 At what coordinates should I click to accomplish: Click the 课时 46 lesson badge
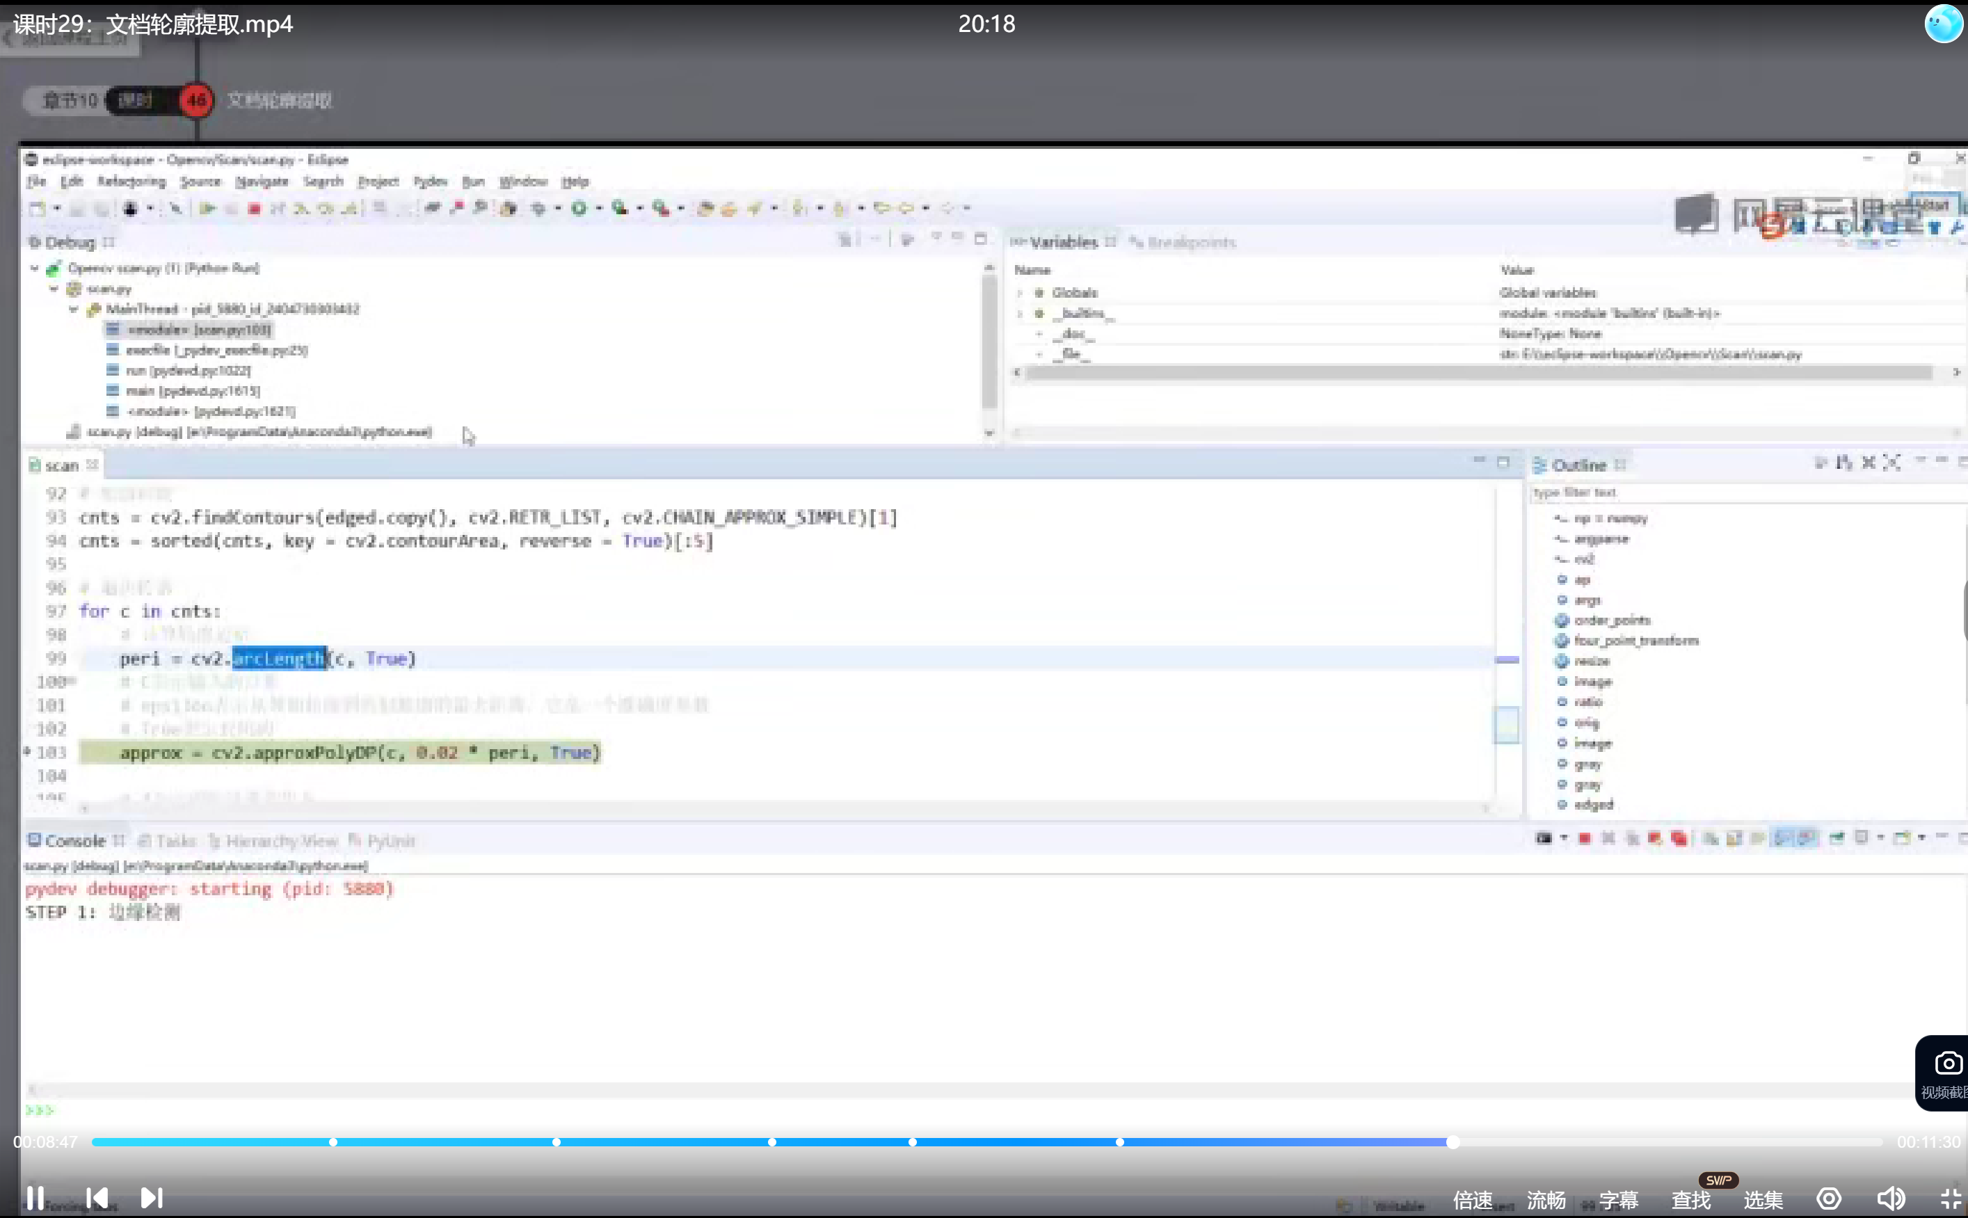[x=195, y=101]
